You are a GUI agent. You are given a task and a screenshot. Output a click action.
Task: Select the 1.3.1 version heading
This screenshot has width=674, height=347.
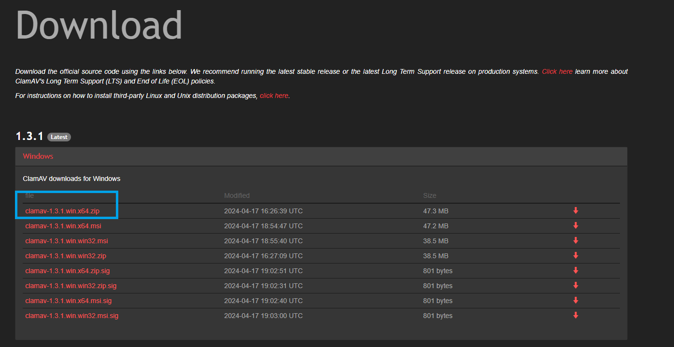coord(30,137)
